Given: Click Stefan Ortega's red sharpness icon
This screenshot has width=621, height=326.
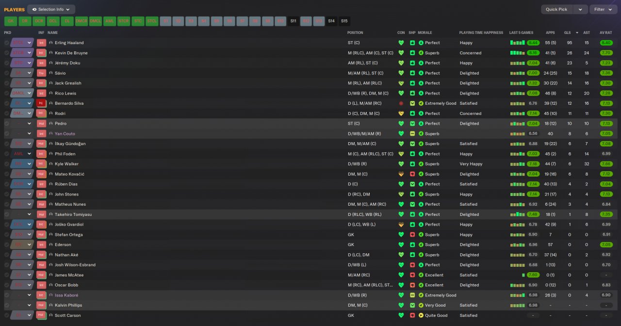Looking at the screenshot, I should tap(412, 235).
